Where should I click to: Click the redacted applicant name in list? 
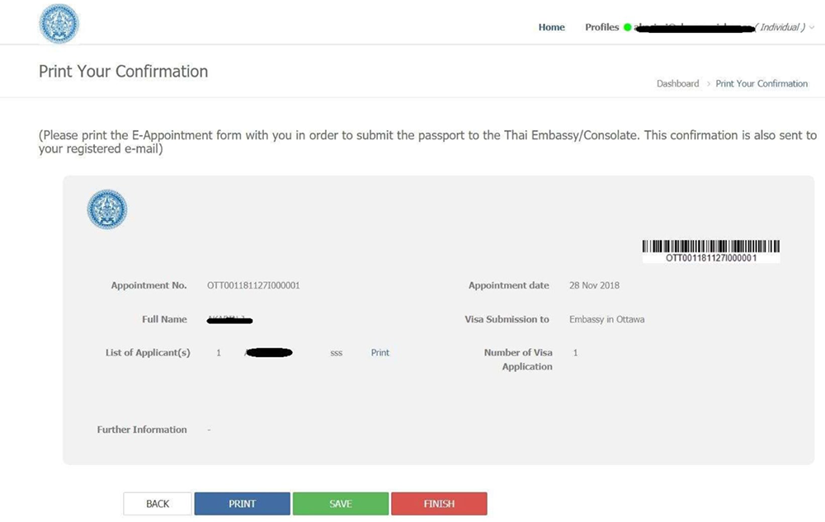pyautogui.click(x=268, y=352)
